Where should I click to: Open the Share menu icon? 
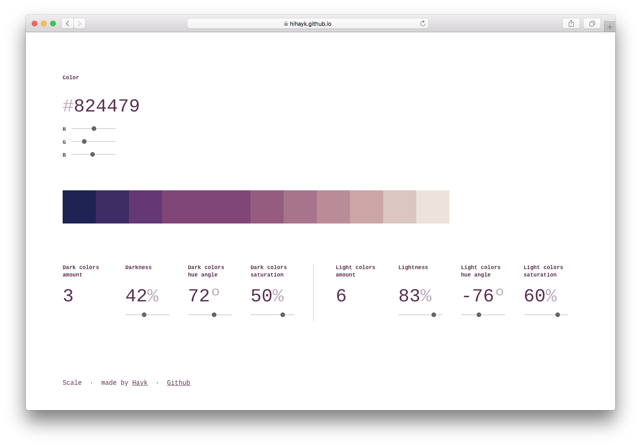pyautogui.click(x=571, y=24)
